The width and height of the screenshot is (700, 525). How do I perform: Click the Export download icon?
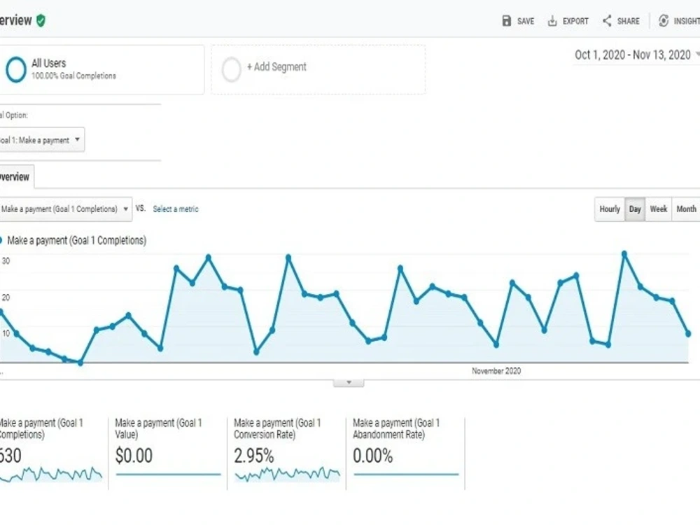pos(552,21)
